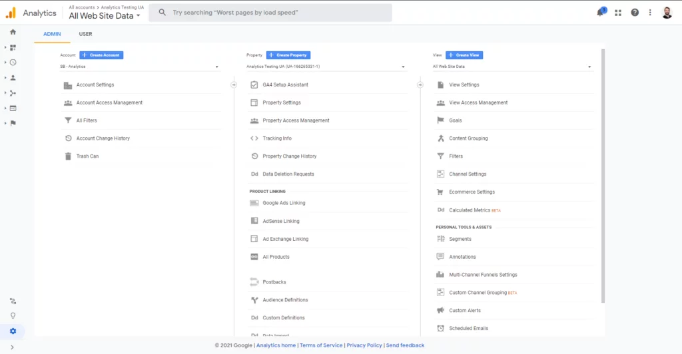Image resolution: width=682 pixels, height=354 pixels.
Task: Open the View selector dropdown
Action: click(512, 67)
